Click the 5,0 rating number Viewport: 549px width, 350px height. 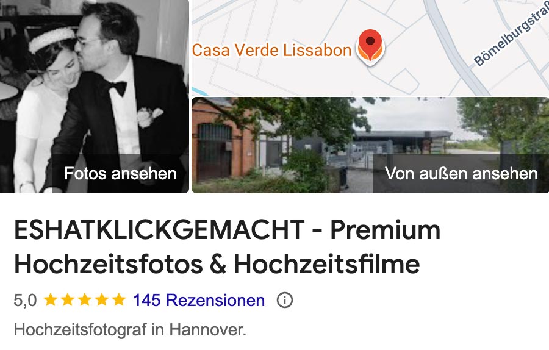25,300
